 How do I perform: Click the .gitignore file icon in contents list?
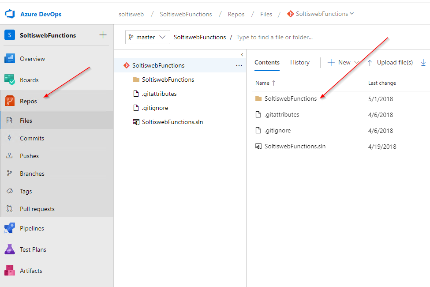pos(258,130)
